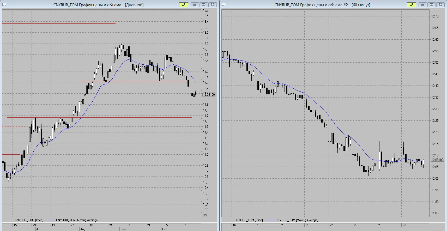Image resolution: width=447 pixels, height=231 pixels.
Task: Close the daily (Дневной) chart window
Action: click(x=213, y=5)
